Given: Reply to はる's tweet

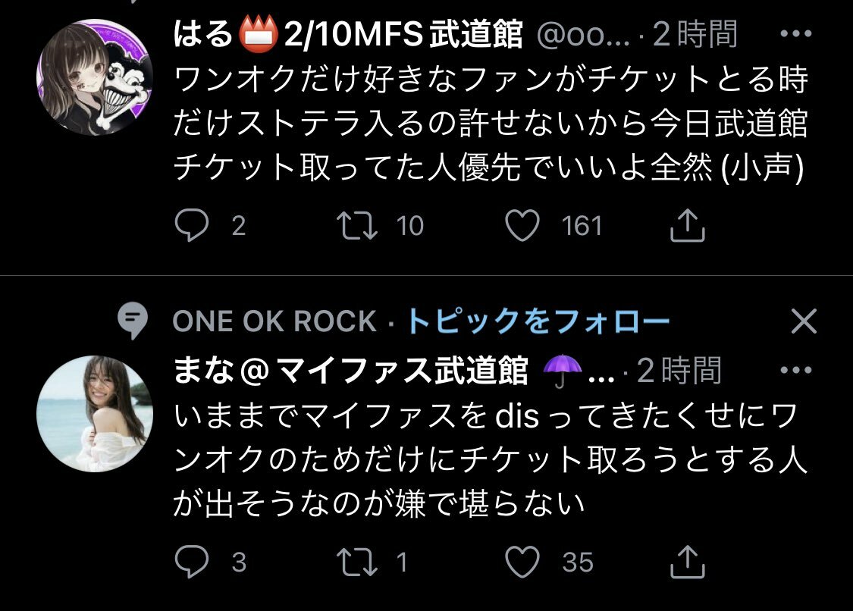Looking at the screenshot, I should pyautogui.click(x=192, y=224).
